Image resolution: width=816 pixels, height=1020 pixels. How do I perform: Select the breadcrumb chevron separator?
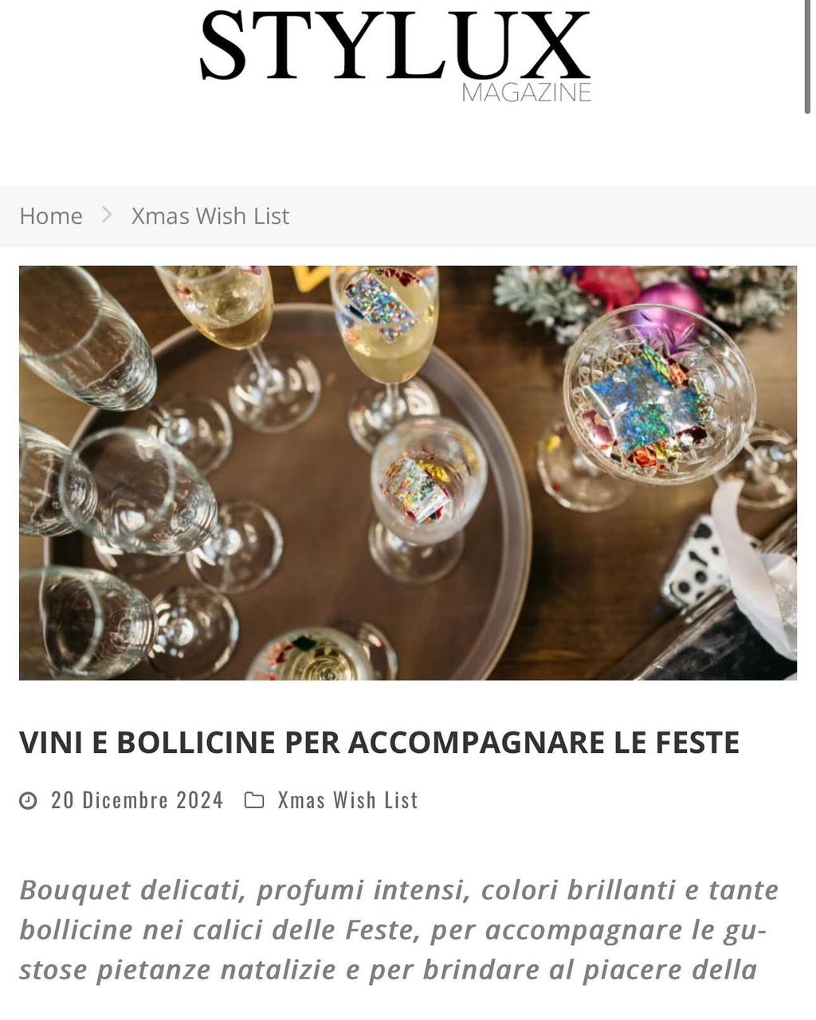tap(107, 215)
